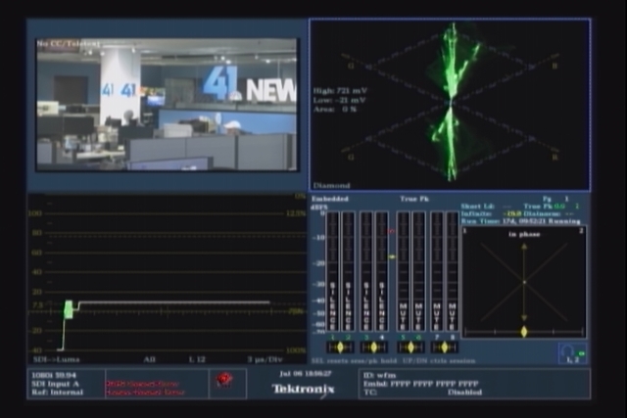Click the channel 5 MUTE audio bar
627x418 pixels.
pyautogui.click(x=403, y=271)
